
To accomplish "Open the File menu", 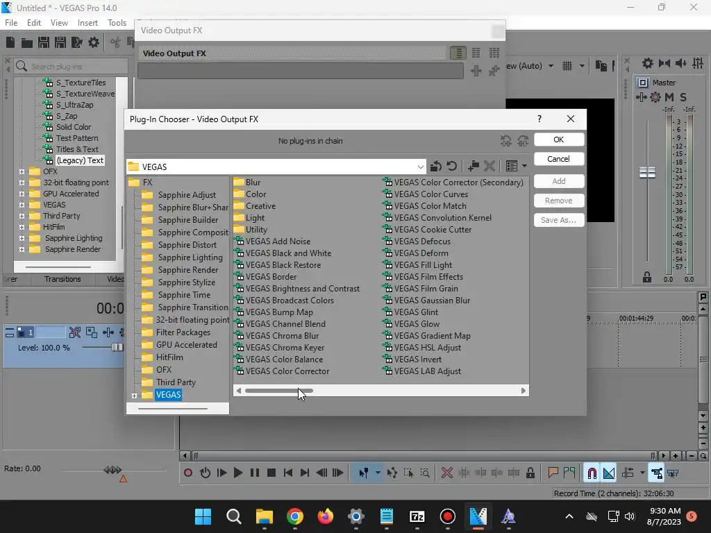I will 11,23.
